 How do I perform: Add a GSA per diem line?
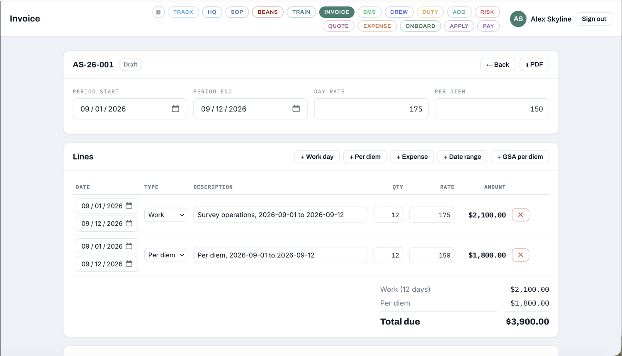pos(520,157)
